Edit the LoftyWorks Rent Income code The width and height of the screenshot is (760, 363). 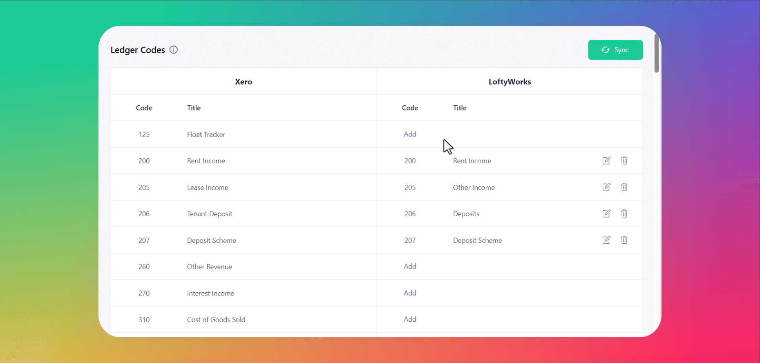[x=606, y=161]
